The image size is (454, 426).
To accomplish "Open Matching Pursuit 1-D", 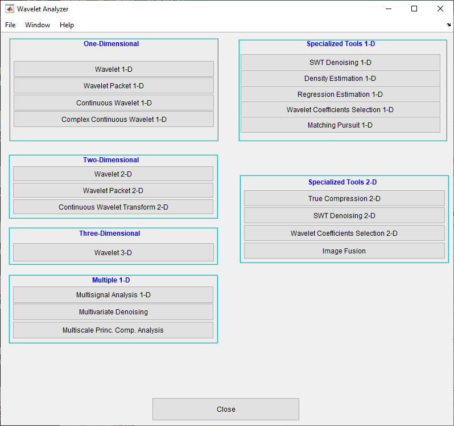I will [340, 125].
